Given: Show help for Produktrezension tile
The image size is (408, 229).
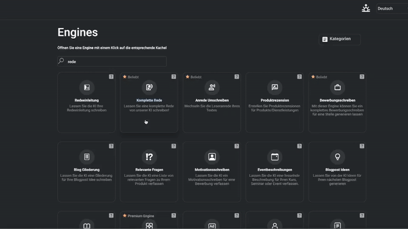Looking at the screenshot, I should (299, 77).
